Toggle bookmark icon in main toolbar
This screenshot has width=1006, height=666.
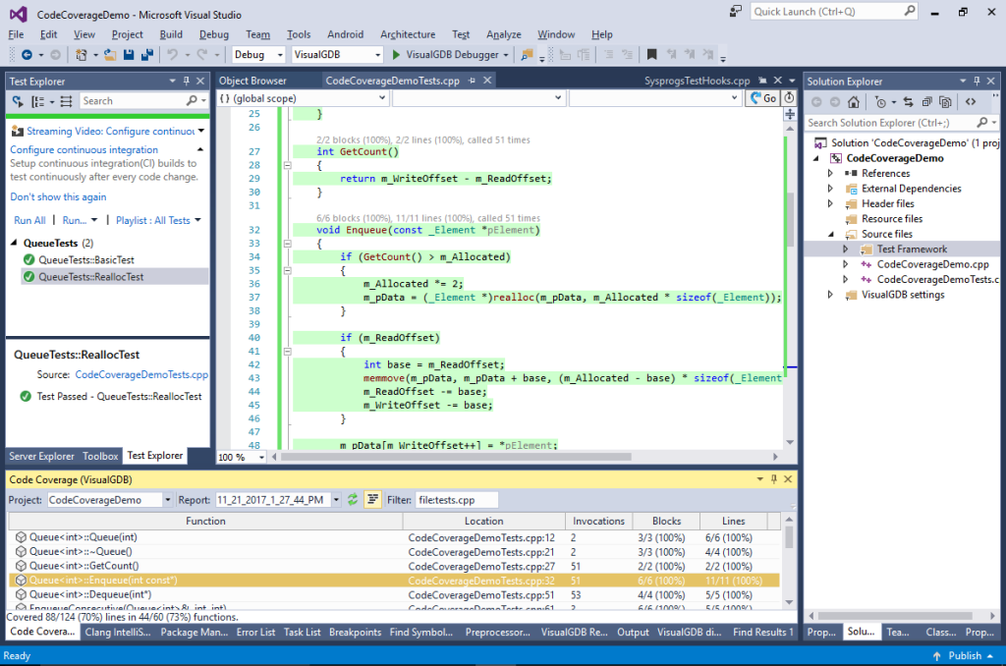pyautogui.click(x=652, y=55)
